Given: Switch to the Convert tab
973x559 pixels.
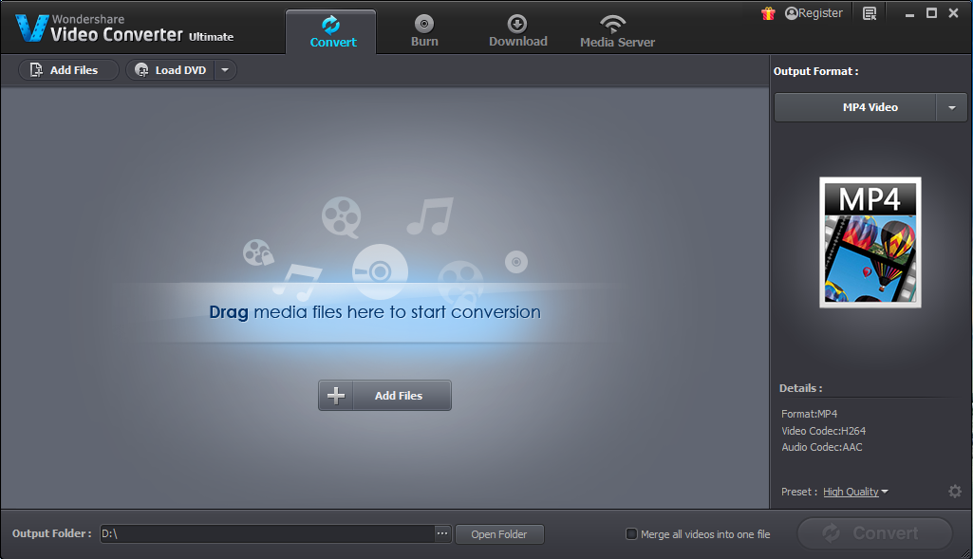Looking at the screenshot, I should (x=331, y=31).
